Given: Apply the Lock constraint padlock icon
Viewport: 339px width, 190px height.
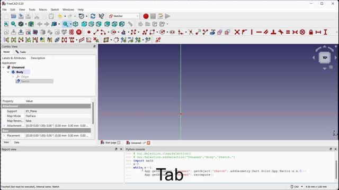Looking at the screenshot, I should click(x=311, y=32).
